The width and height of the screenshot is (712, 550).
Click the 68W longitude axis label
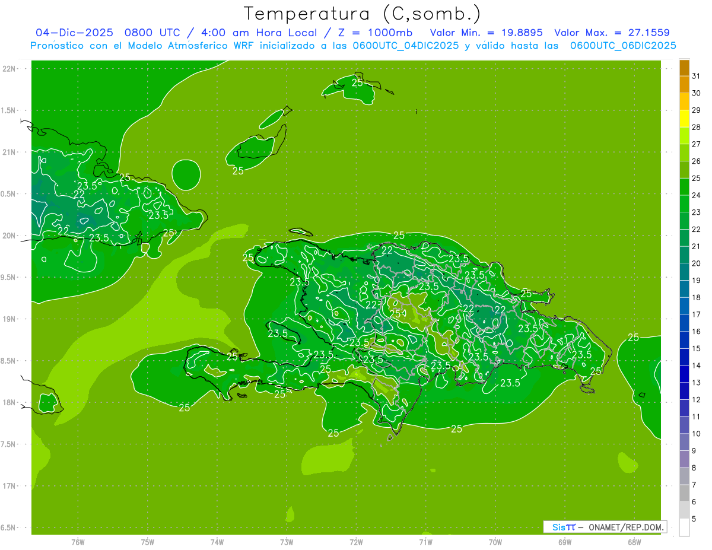pyautogui.click(x=634, y=542)
